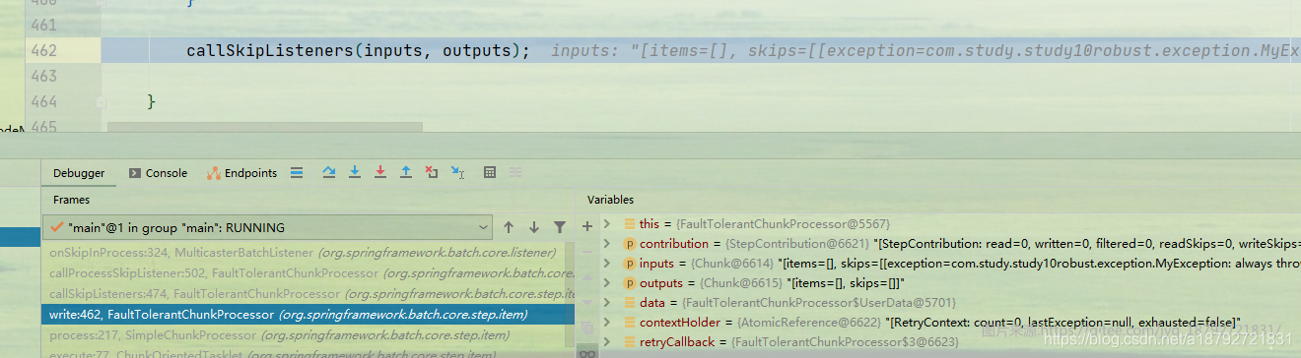This screenshot has height=358, width=1301.
Task: Open the thread selector dropdown showing main RUNNING
Action: point(268,227)
